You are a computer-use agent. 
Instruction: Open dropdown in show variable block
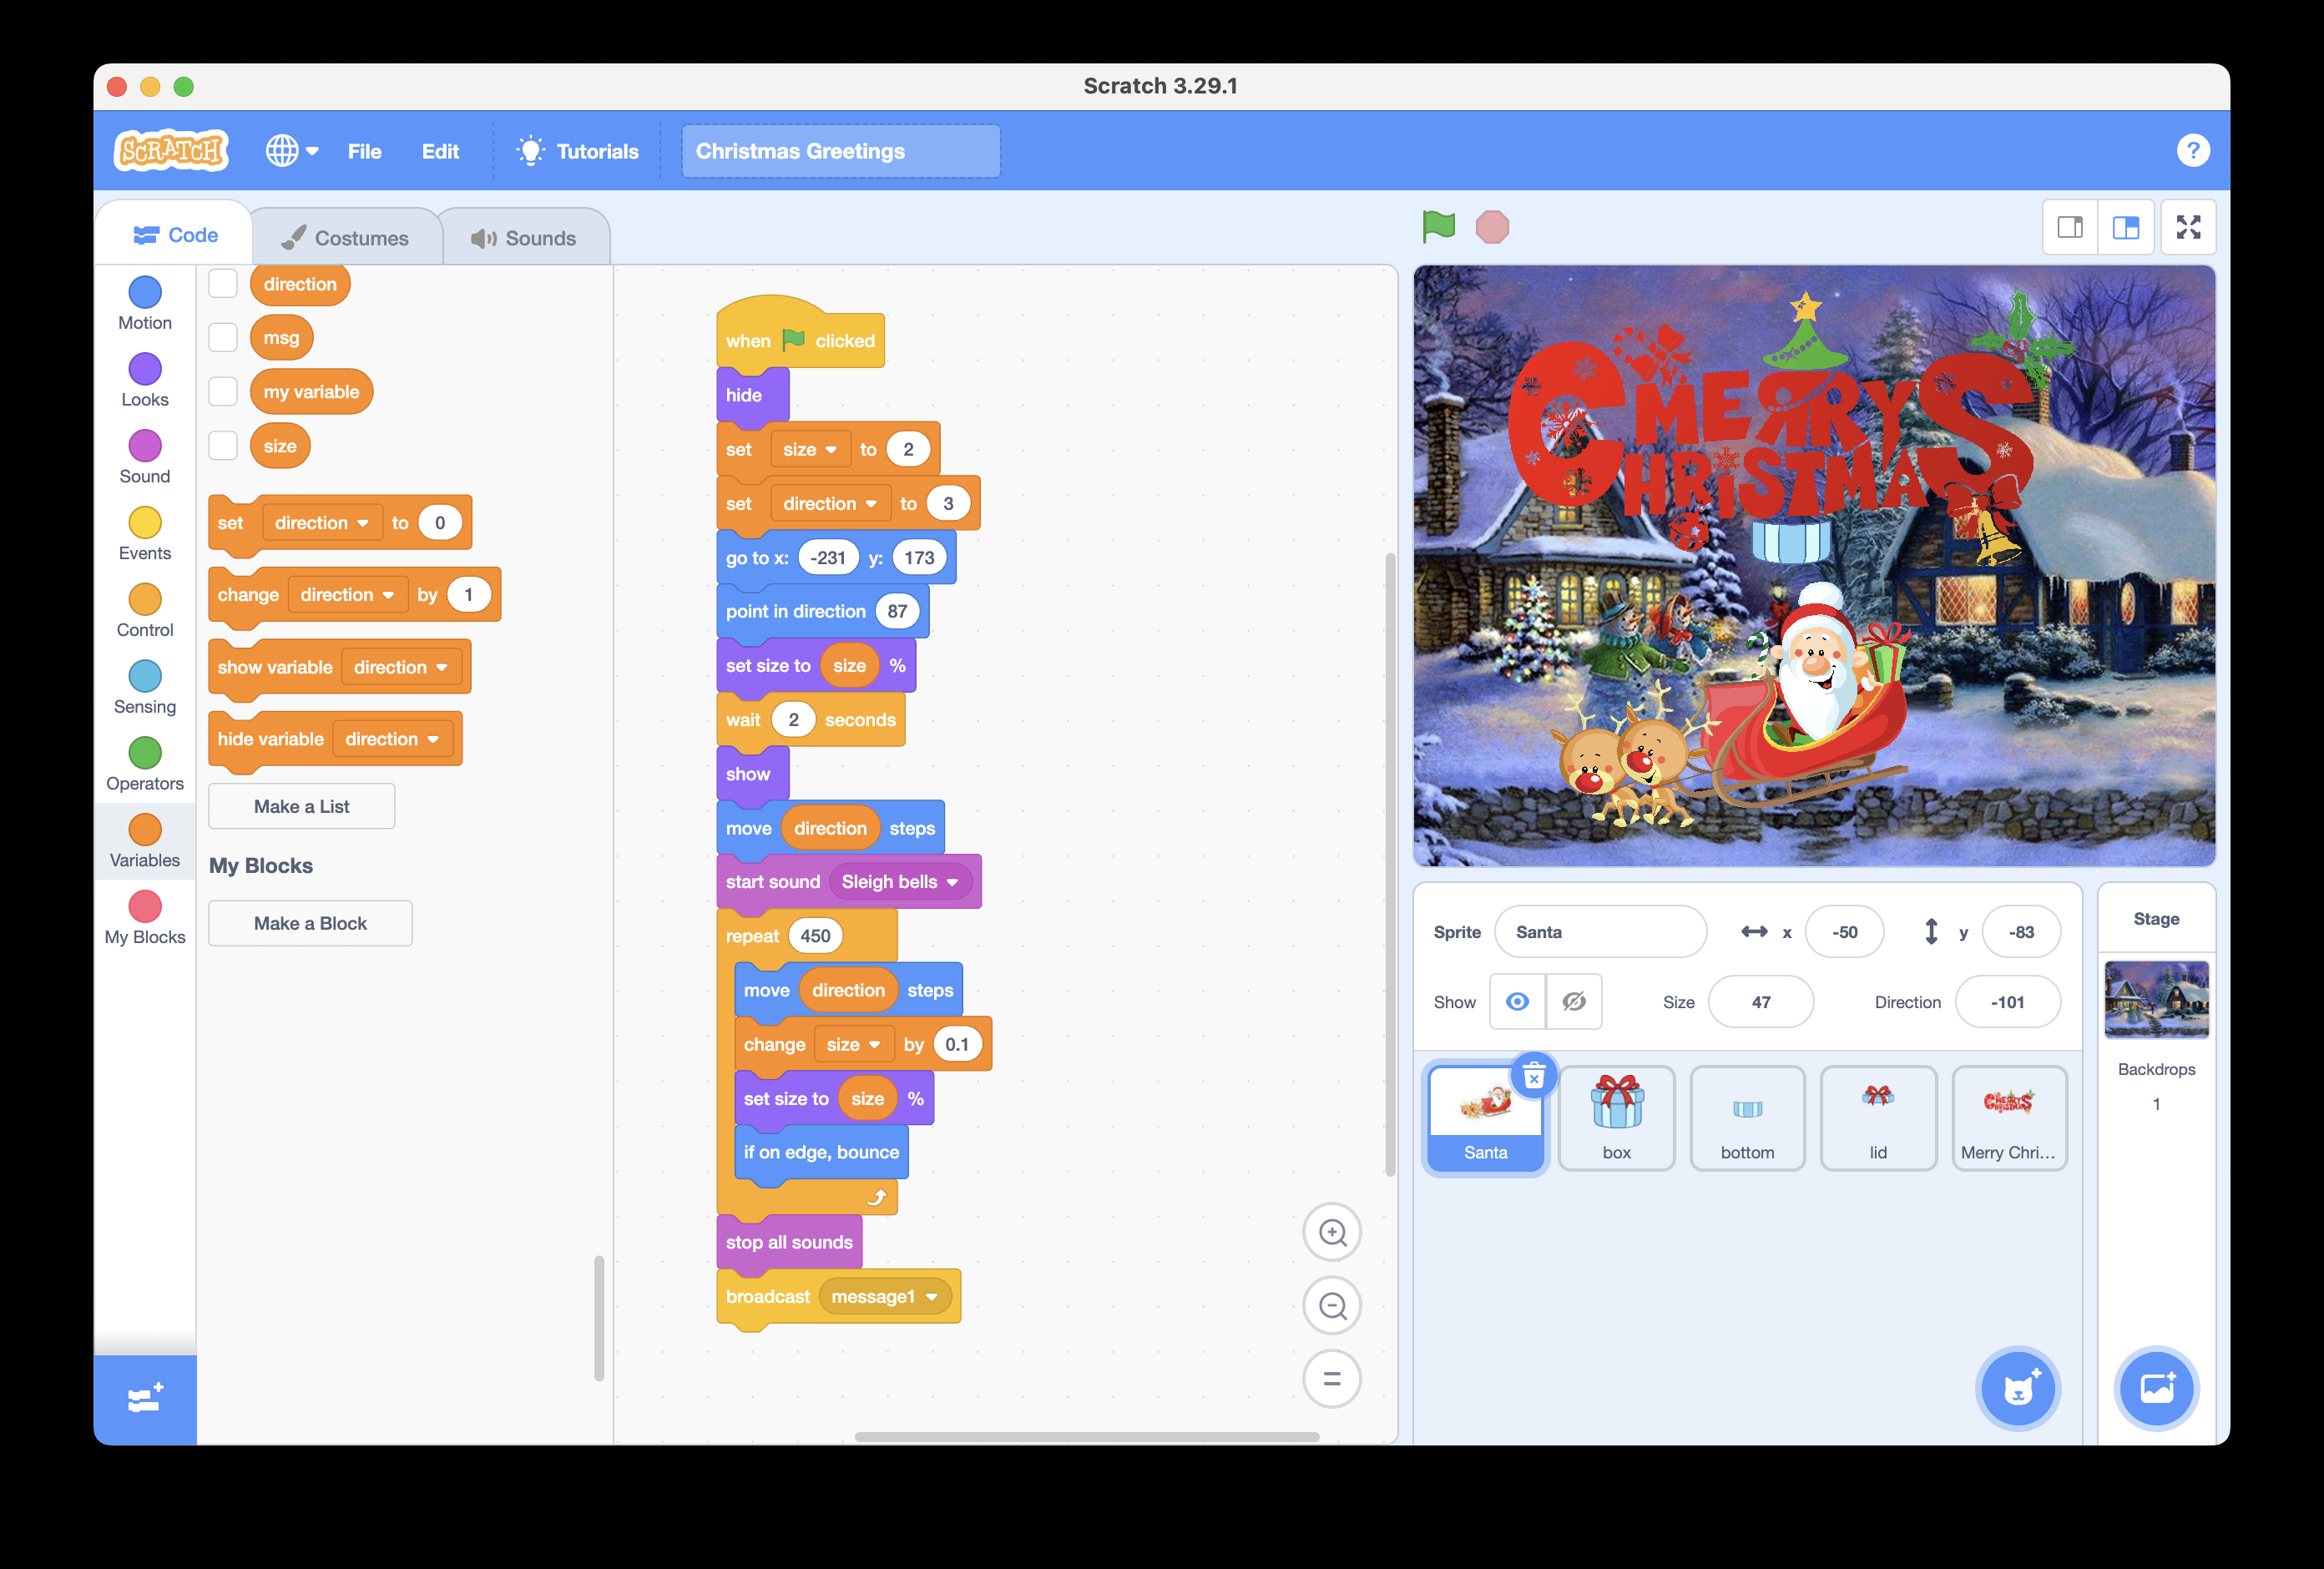[x=401, y=667]
